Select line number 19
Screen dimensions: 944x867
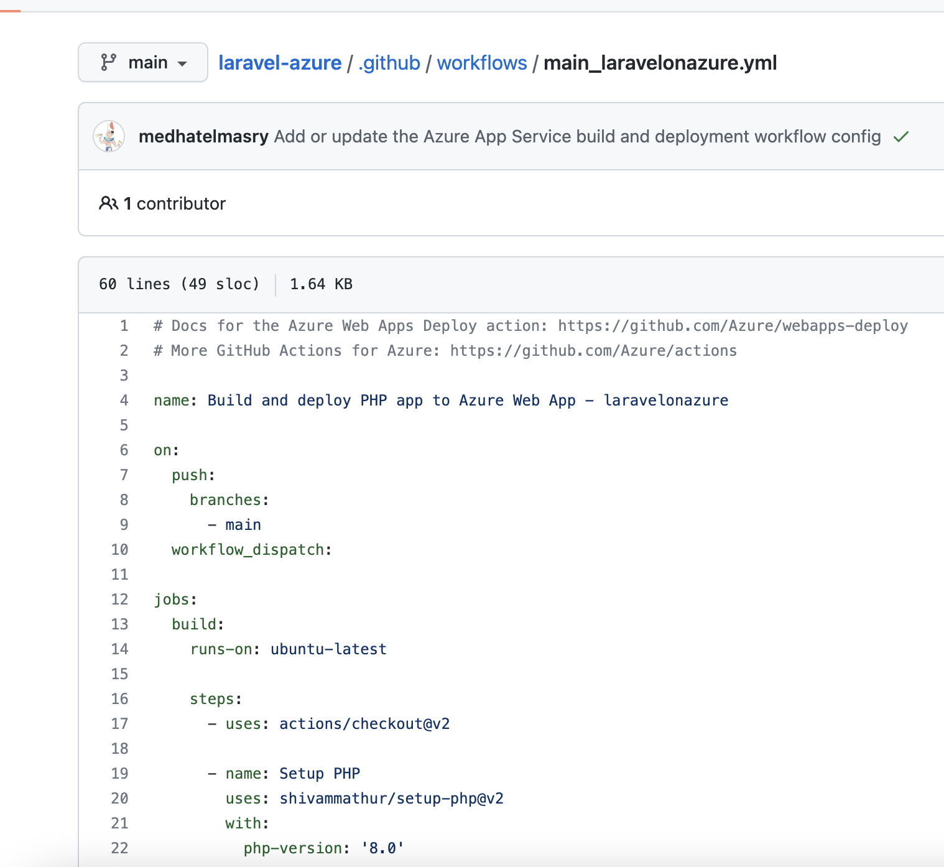click(120, 774)
